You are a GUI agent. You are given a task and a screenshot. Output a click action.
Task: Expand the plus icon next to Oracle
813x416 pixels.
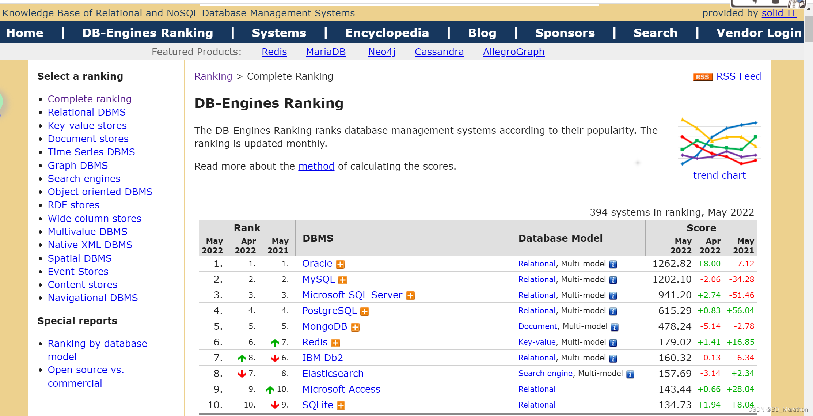click(x=340, y=264)
